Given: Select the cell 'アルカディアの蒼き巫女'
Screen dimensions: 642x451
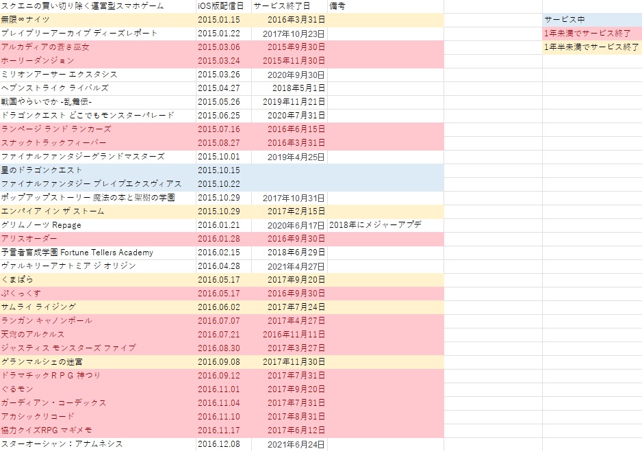Looking at the screenshot, I should pyautogui.click(x=98, y=47).
